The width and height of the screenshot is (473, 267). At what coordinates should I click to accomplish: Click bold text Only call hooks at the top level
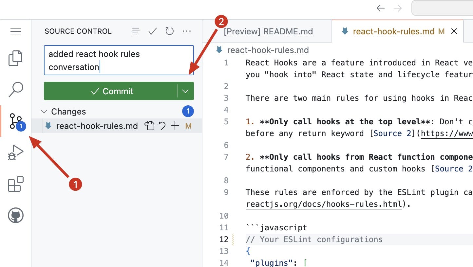point(345,122)
